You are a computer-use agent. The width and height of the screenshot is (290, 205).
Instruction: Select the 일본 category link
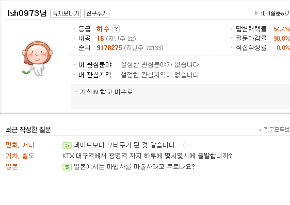point(12,166)
